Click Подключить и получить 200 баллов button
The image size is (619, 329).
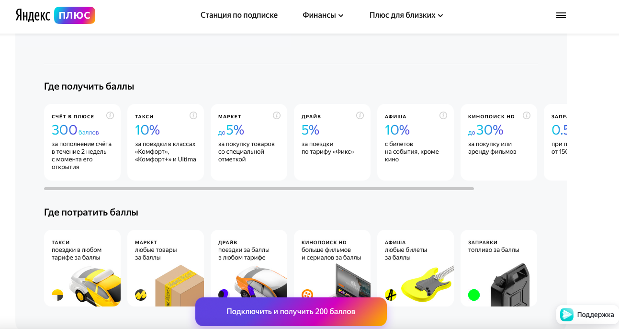pyautogui.click(x=291, y=312)
